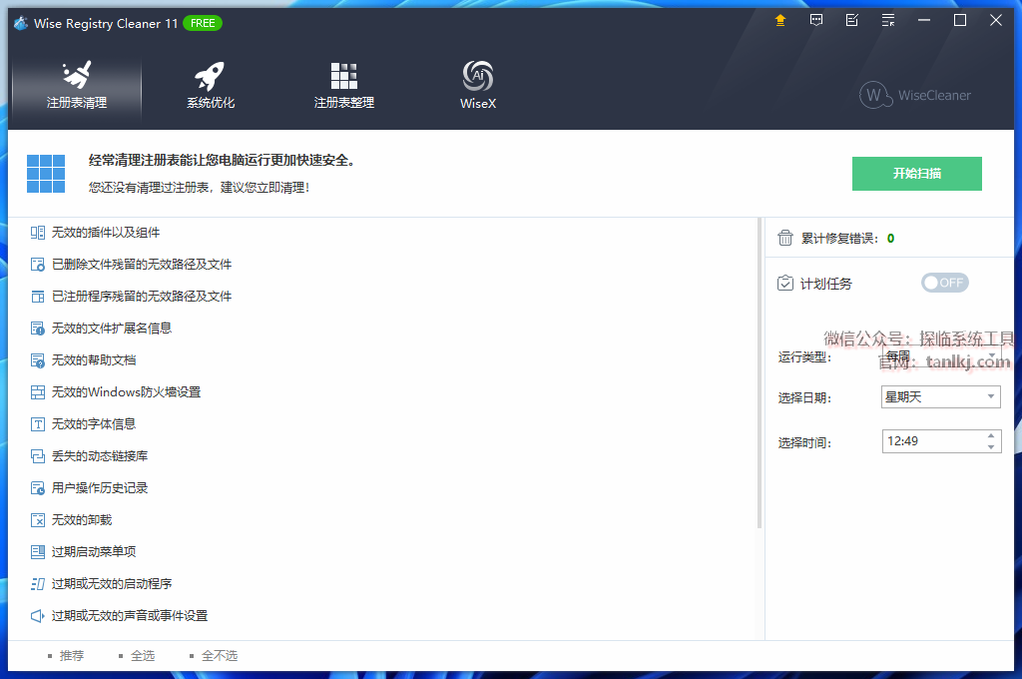The width and height of the screenshot is (1022, 679).
Task: Click the 全选 link at bottom
Action: click(x=142, y=656)
